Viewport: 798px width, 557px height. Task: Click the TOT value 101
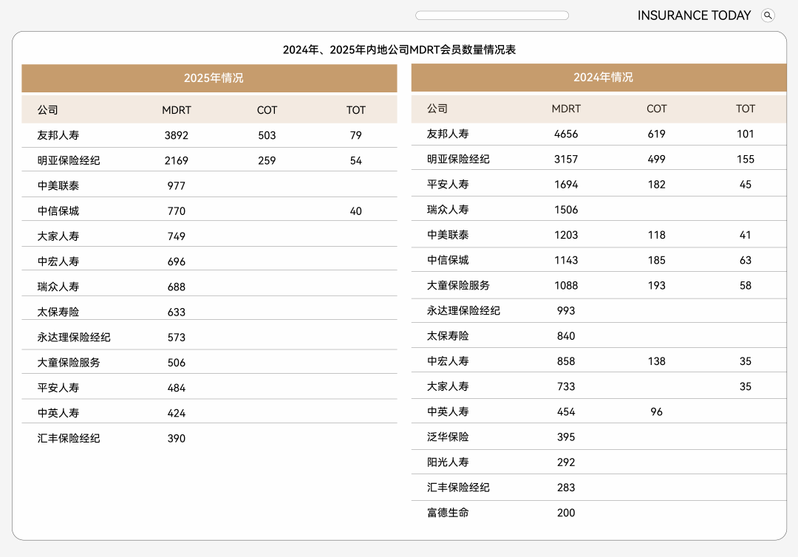[x=746, y=134]
